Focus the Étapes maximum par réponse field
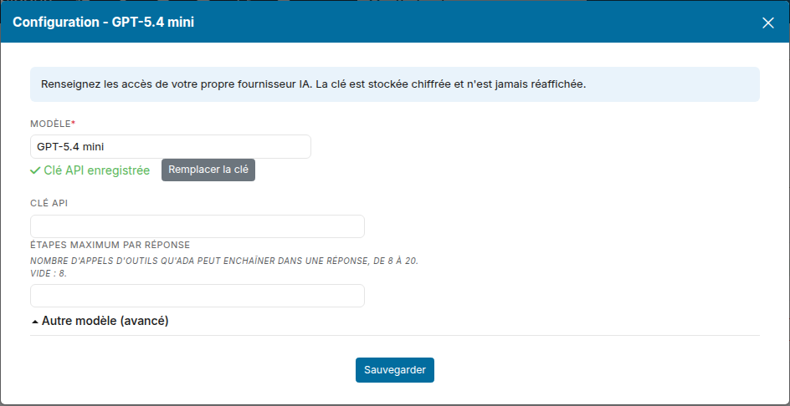The width and height of the screenshot is (790, 406). click(x=197, y=296)
